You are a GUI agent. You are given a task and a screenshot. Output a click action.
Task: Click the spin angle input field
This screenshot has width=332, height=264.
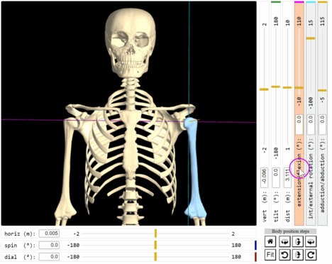[49, 245]
